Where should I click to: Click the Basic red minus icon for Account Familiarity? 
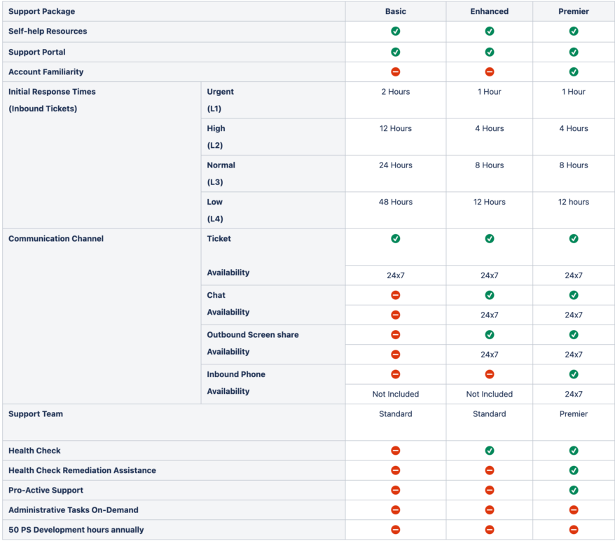(x=395, y=71)
